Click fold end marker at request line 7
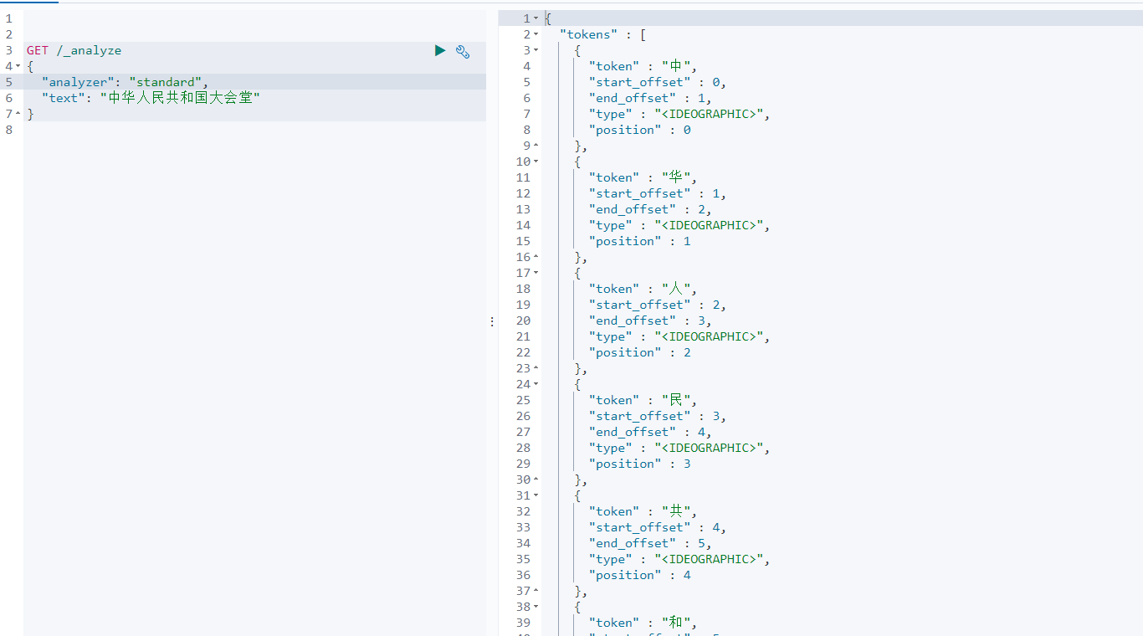The height and width of the screenshot is (636, 1143). pyautogui.click(x=18, y=114)
